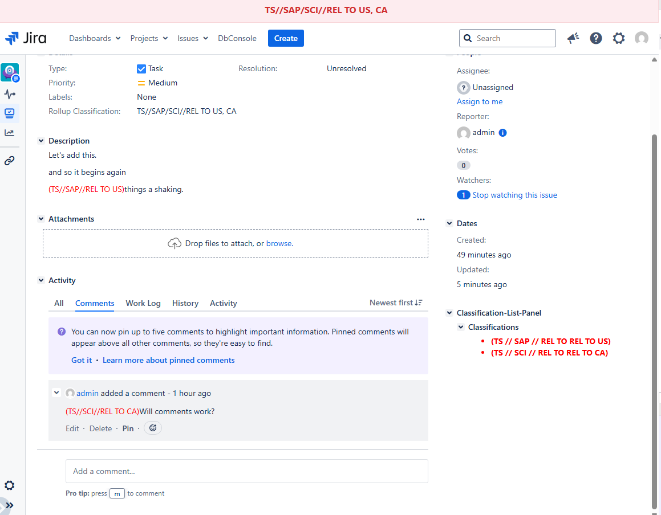The width and height of the screenshot is (661, 515).
Task: Open the feedback megaphone icon
Action: coord(573,38)
